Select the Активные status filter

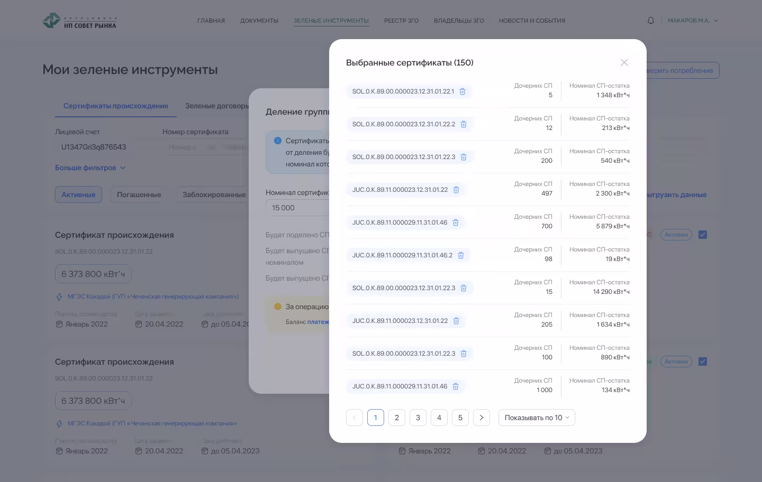(x=78, y=194)
